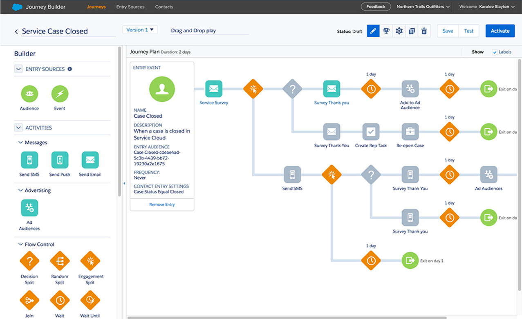Pick the Send Push activity

click(60, 160)
